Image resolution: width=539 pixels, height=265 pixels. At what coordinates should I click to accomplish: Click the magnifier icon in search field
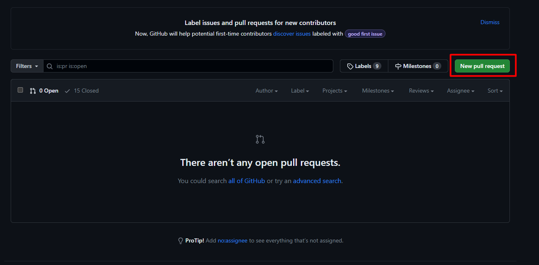pos(50,66)
